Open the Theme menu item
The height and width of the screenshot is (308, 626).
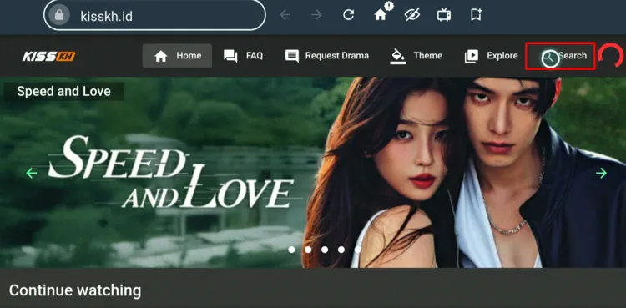coord(416,56)
